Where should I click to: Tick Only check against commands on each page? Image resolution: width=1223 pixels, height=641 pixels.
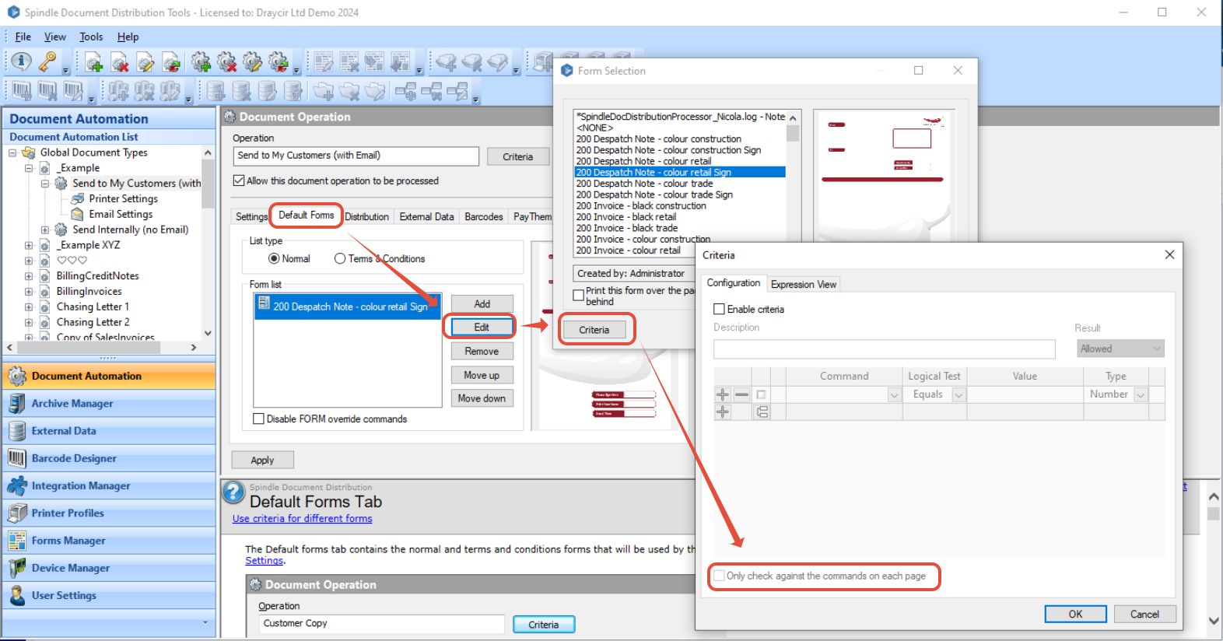click(720, 576)
